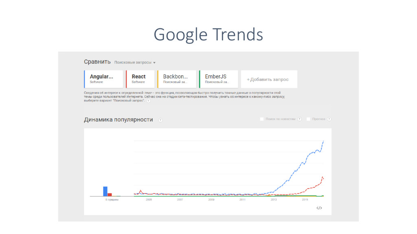Viewport: 417px width, 234px height.
Task: Toggle the Прогноз checkbox
Action: tap(308, 119)
